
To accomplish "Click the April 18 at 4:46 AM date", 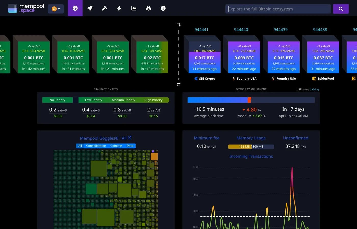I will click(x=293, y=116).
